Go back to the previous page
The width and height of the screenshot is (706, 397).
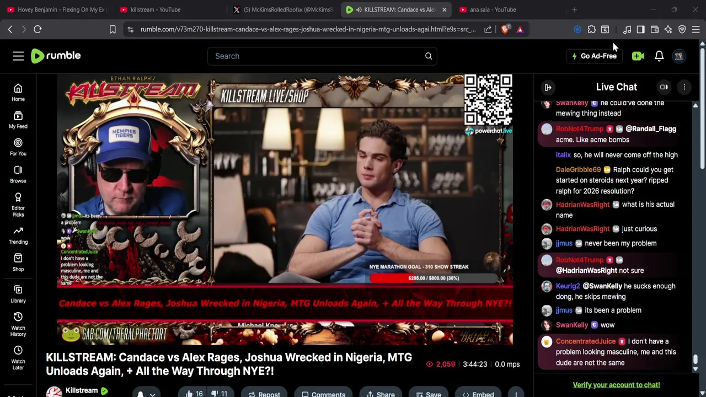(x=10, y=29)
